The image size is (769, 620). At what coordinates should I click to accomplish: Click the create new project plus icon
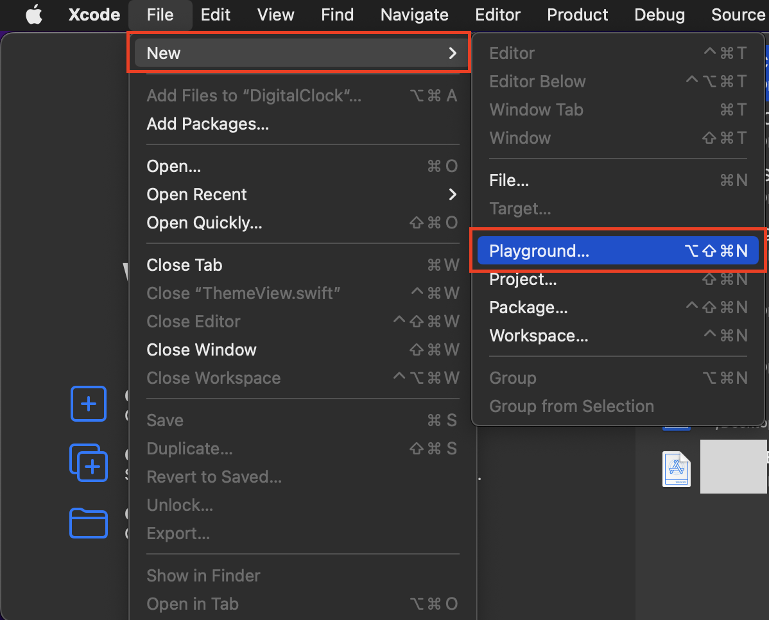(x=89, y=404)
